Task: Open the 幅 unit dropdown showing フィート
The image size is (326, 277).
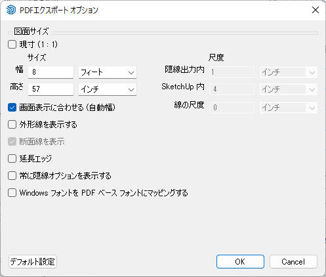Action: (x=108, y=72)
